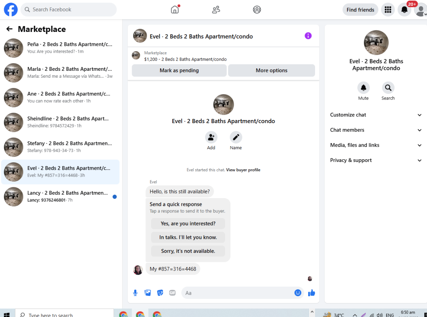The width and height of the screenshot is (427, 317).
Task: Mute this conversation
Action: (x=363, y=88)
